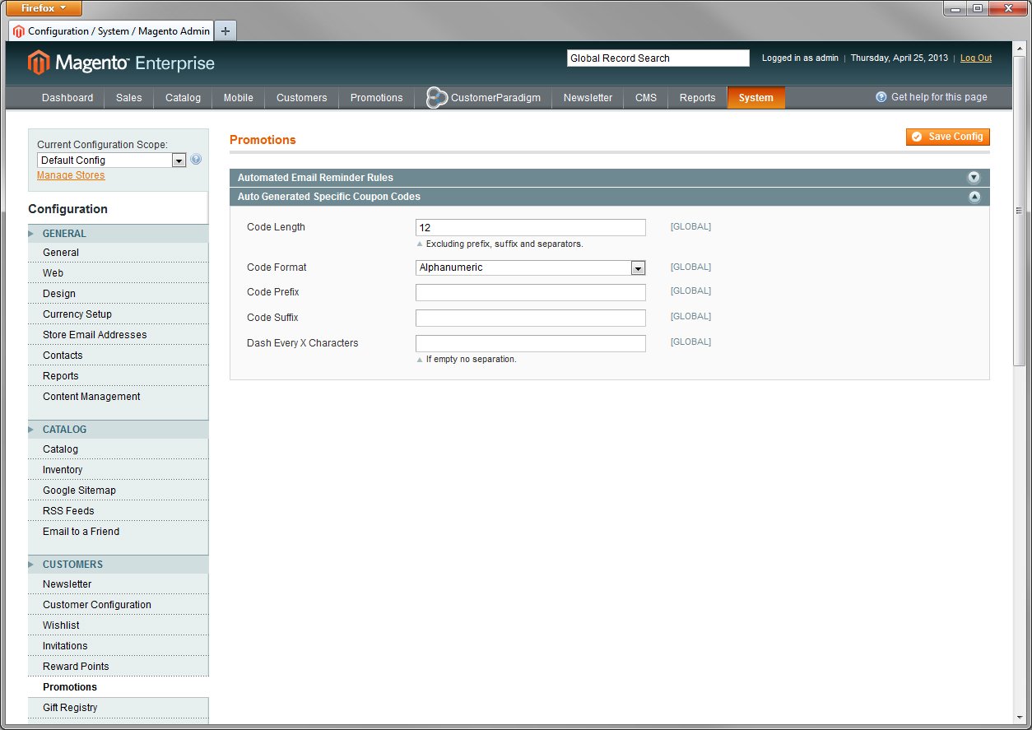Click the Code Length input field
The image size is (1032, 730).
[x=531, y=227]
